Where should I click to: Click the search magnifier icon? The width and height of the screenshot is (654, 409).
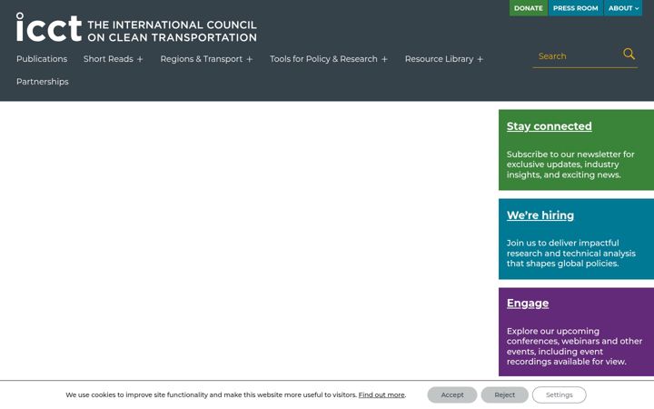coord(629,54)
